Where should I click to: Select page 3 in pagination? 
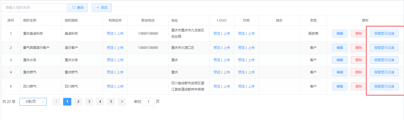[x=89, y=102]
